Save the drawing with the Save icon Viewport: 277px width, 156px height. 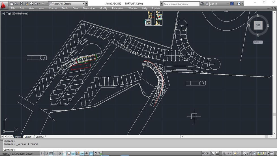(x=22, y=3)
